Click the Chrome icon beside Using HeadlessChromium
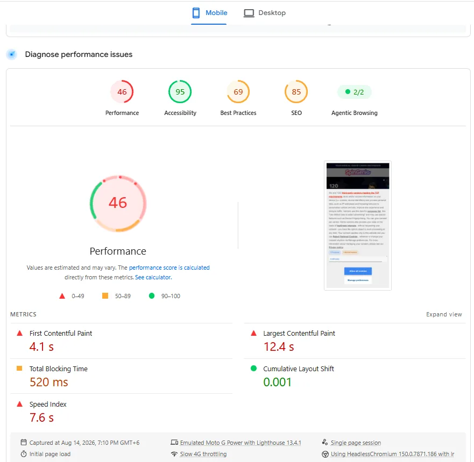474x462 pixels. pos(325,454)
